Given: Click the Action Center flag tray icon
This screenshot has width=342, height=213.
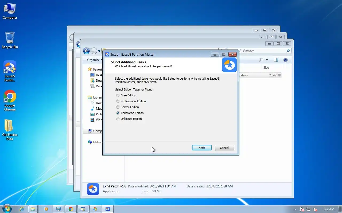Looking at the screenshot, I should click(302, 209).
